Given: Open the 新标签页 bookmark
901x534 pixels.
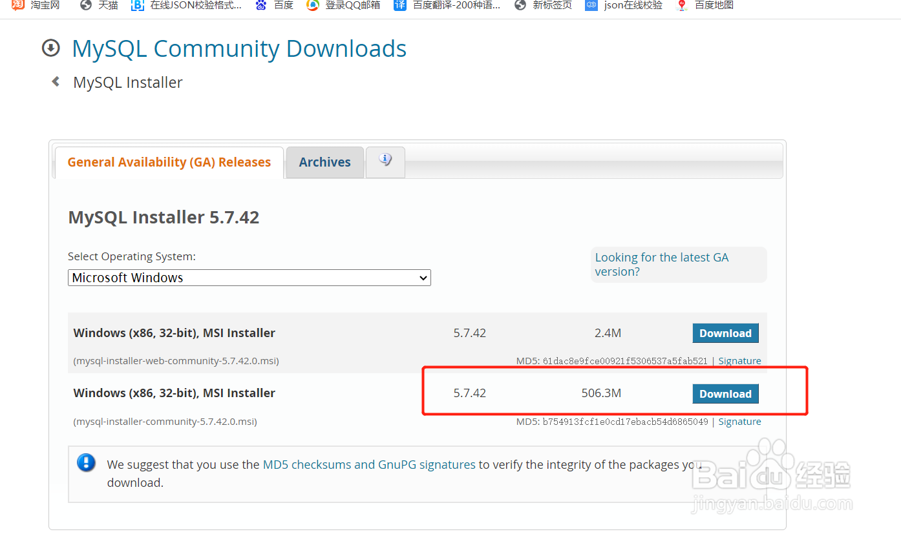Looking at the screenshot, I should point(543,5).
